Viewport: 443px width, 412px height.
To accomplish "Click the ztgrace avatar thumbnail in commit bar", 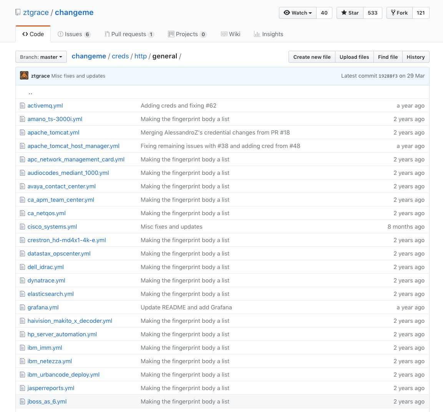I will [24, 75].
